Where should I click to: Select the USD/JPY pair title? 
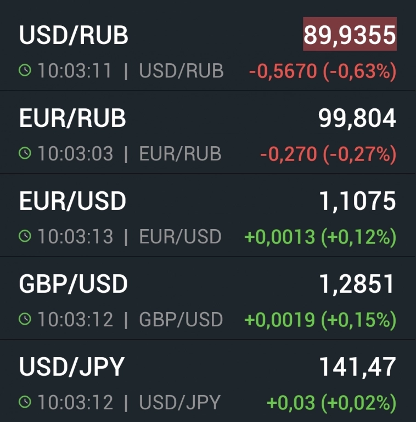click(72, 367)
